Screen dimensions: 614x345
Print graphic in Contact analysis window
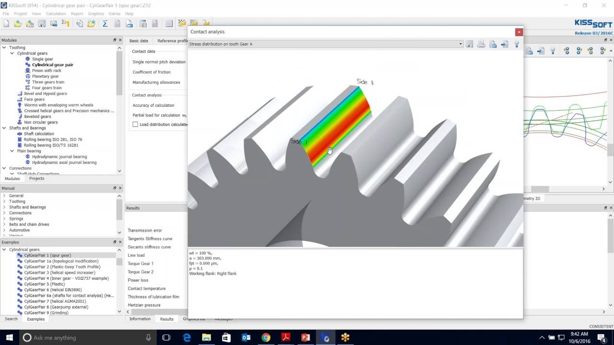coord(481,44)
